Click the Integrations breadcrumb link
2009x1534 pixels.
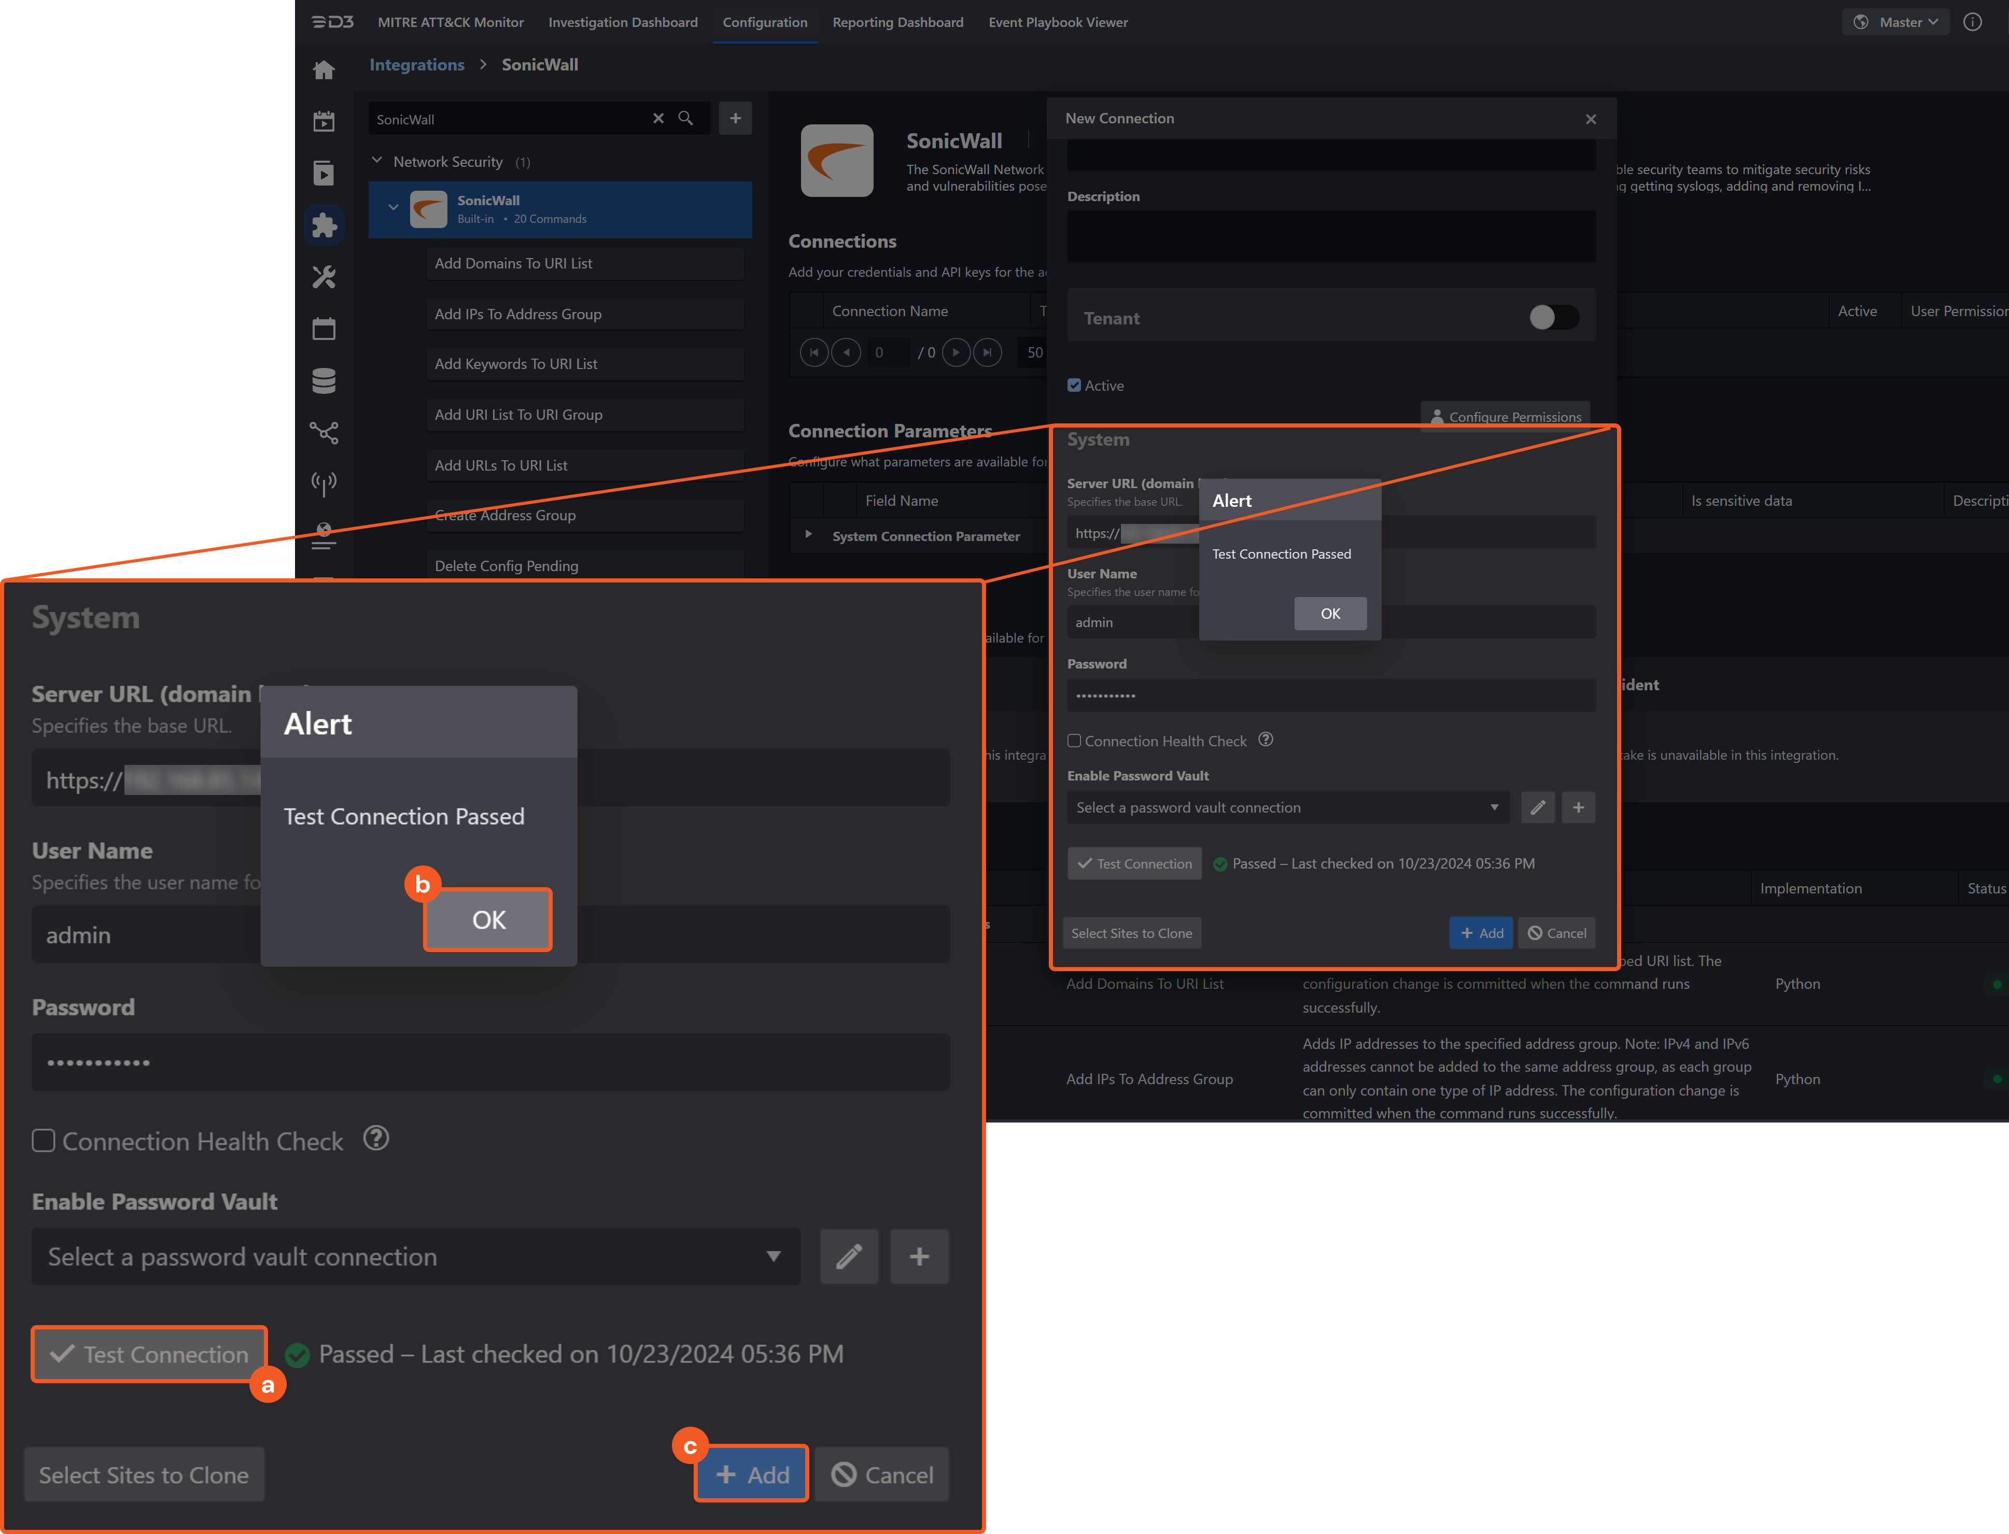coord(417,65)
